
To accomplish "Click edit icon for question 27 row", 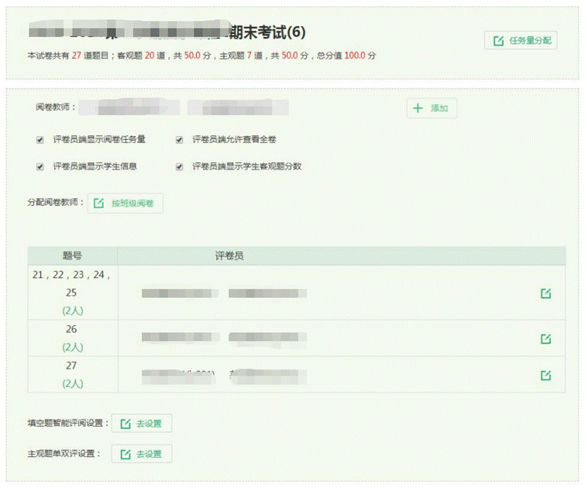I will coord(545,375).
